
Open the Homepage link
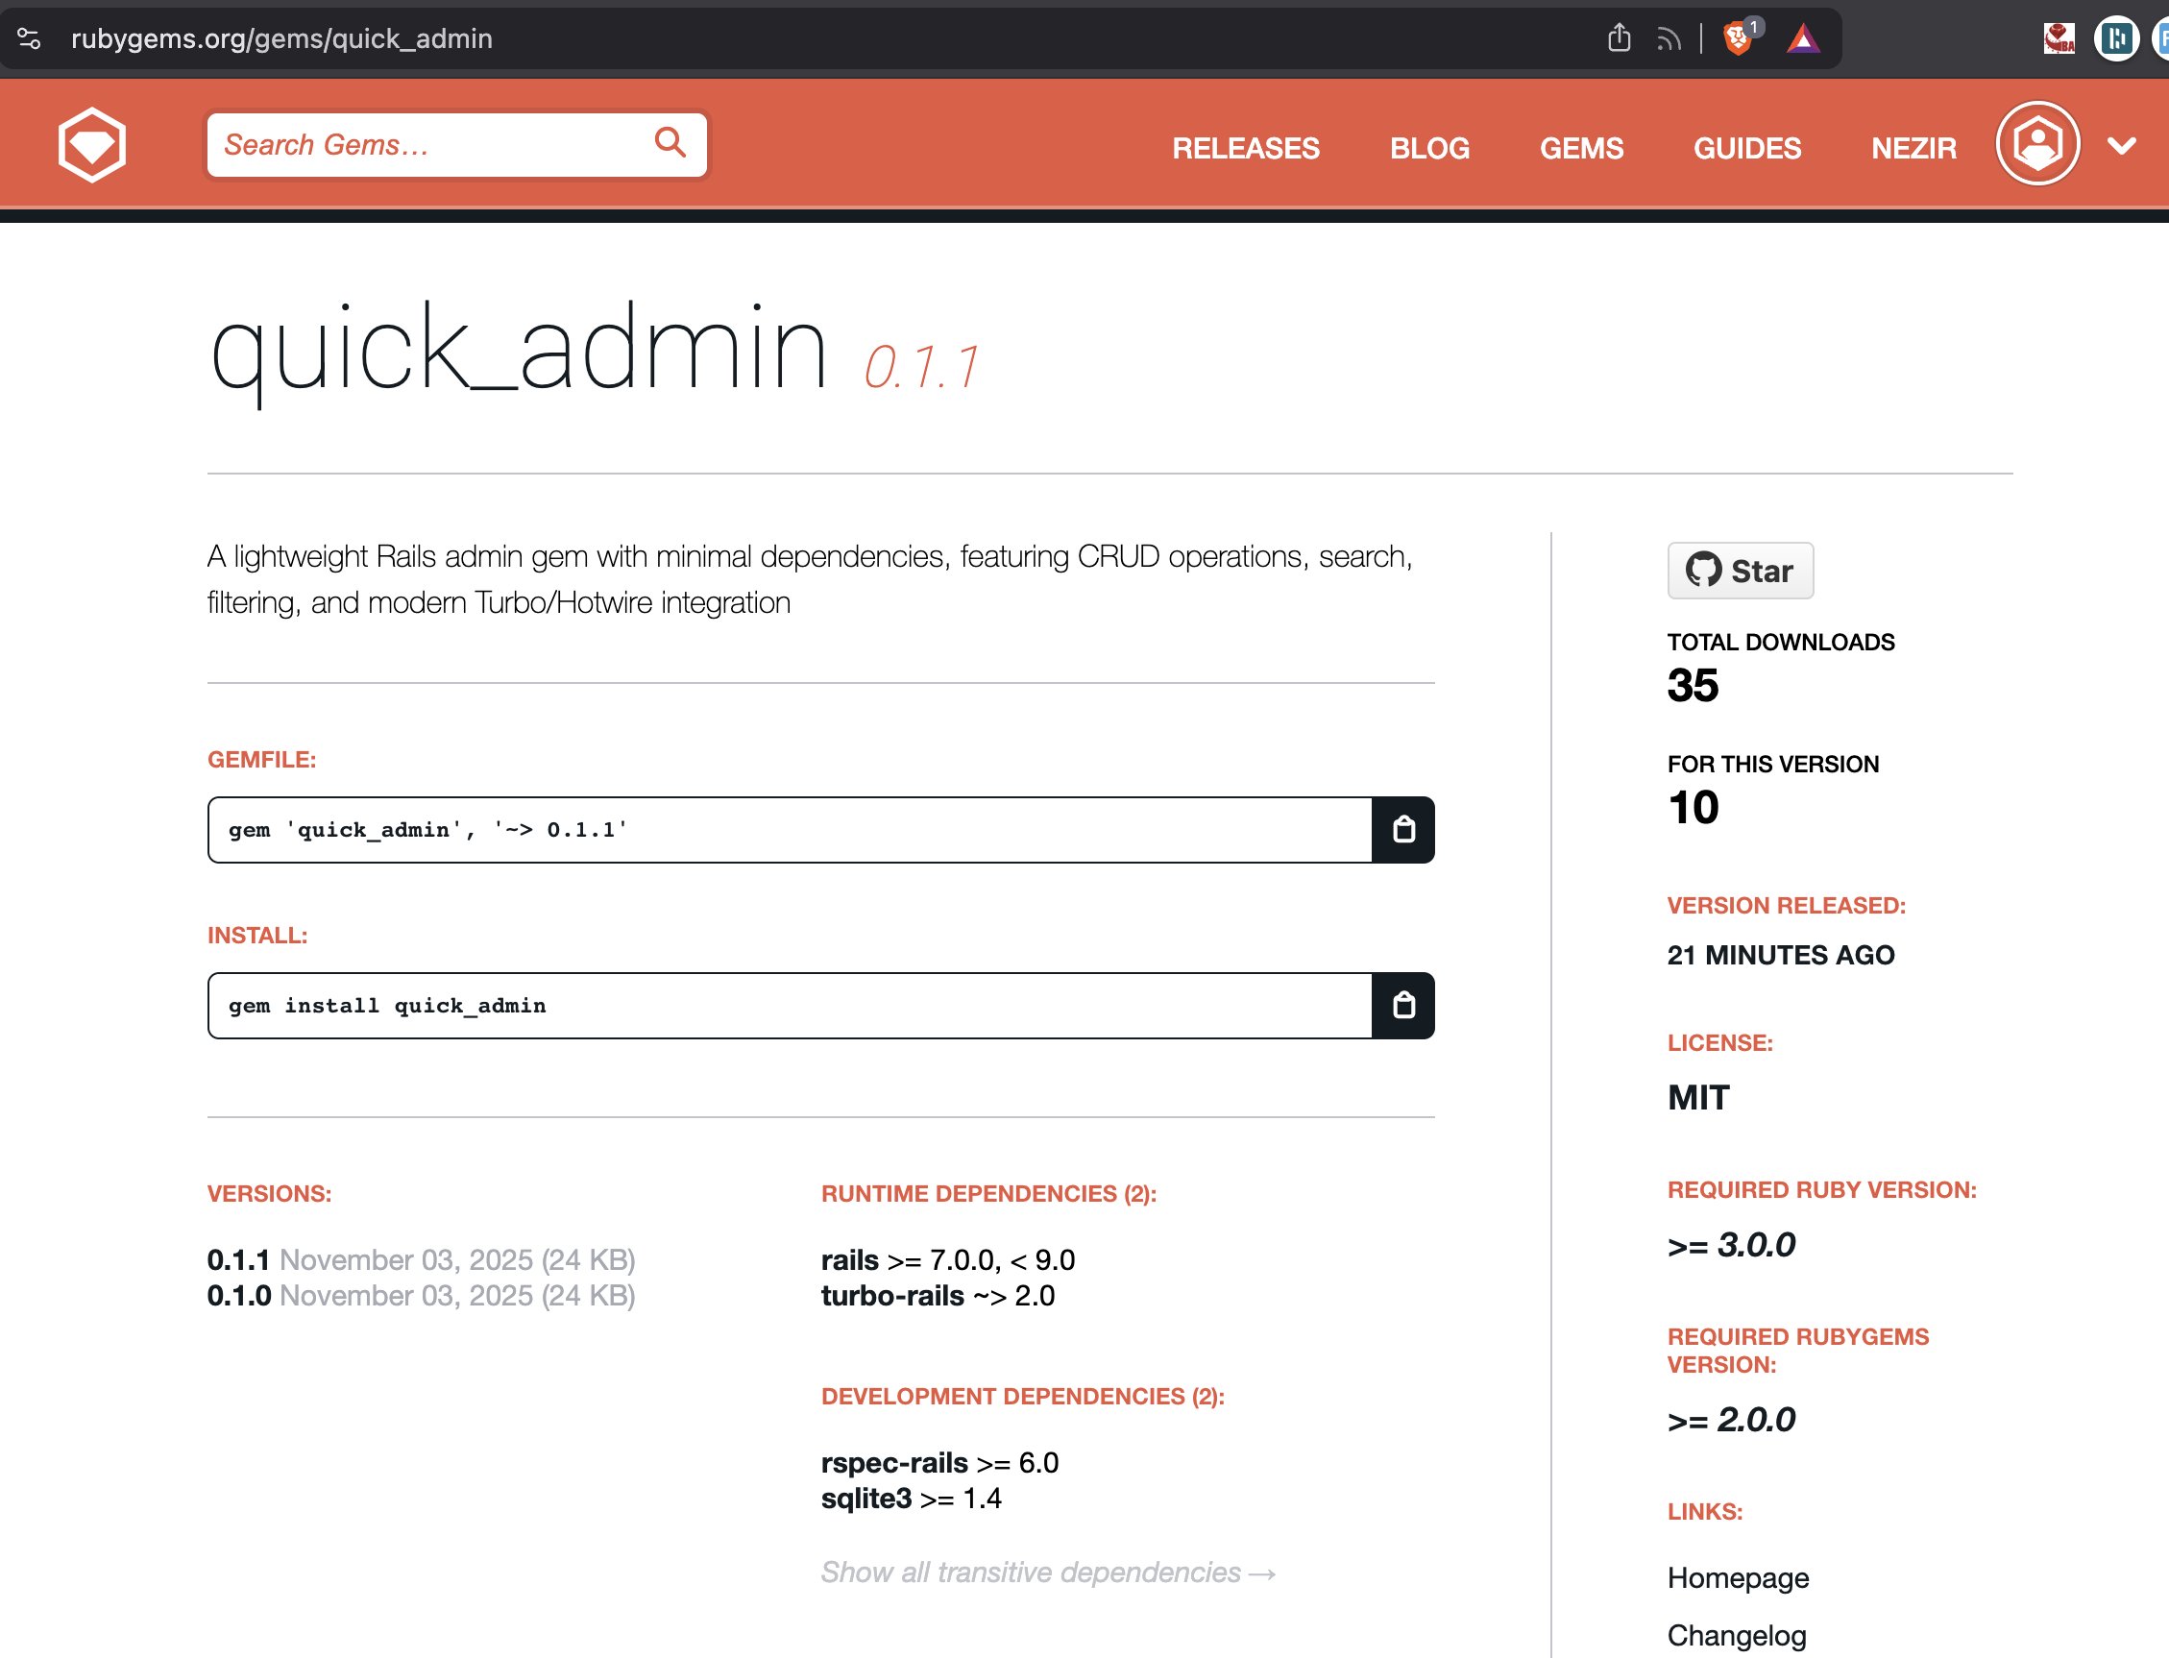coord(1738,1578)
